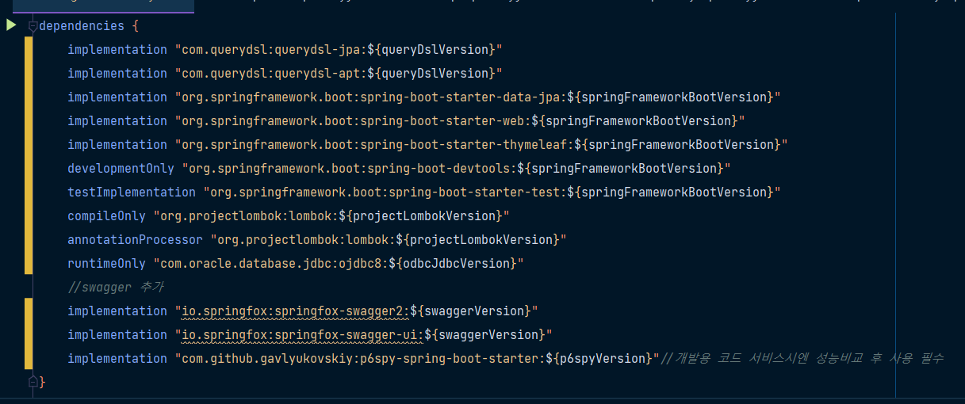
Task: Click the testImplementation keyword
Action: point(132,192)
